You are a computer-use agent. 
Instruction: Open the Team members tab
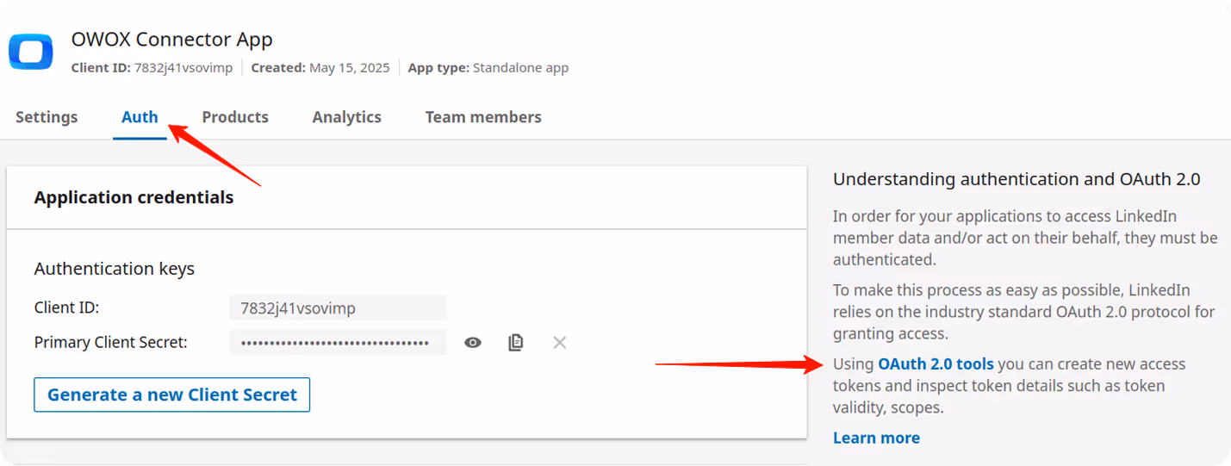(x=483, y=117)
